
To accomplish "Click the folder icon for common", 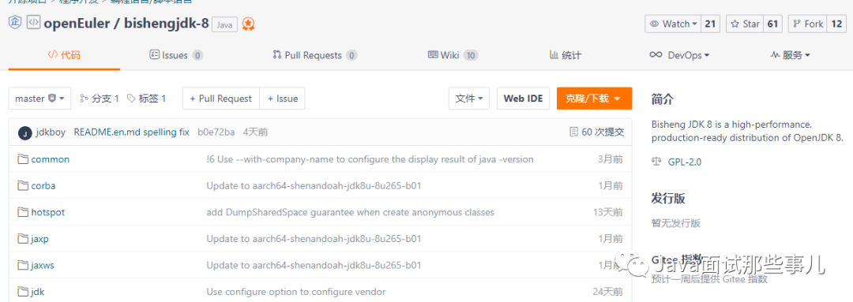I will coord(22,160).
